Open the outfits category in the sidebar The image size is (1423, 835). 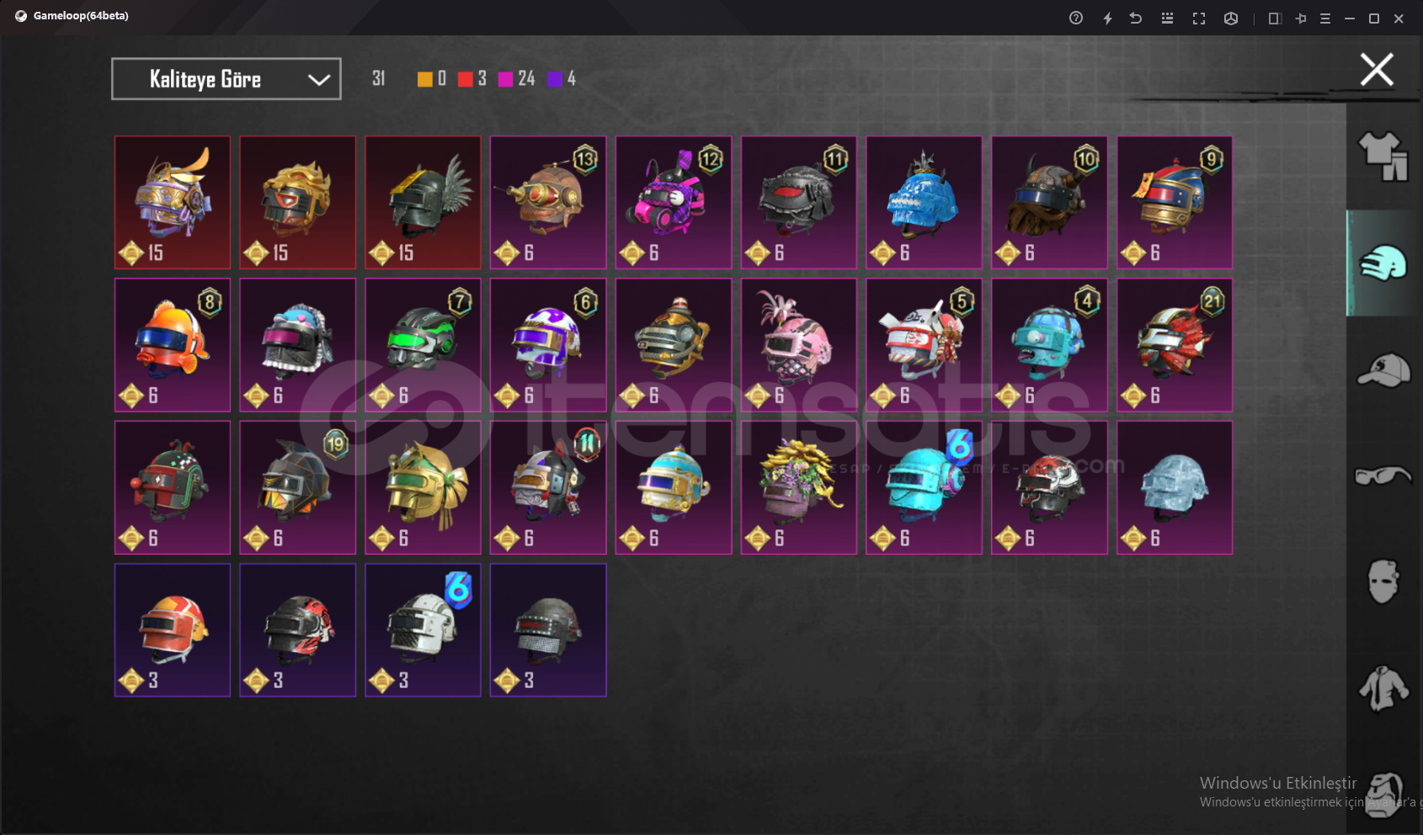click(x=1383, y=157)
